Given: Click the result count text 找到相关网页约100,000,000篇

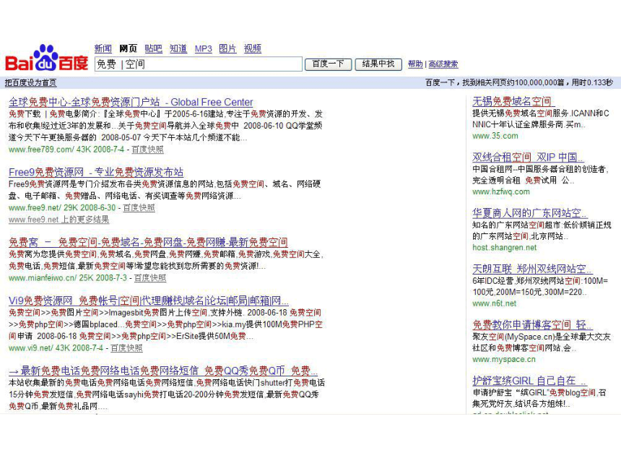Looking at the screenshot, I should pyautogui.click(x=513, y=82).
